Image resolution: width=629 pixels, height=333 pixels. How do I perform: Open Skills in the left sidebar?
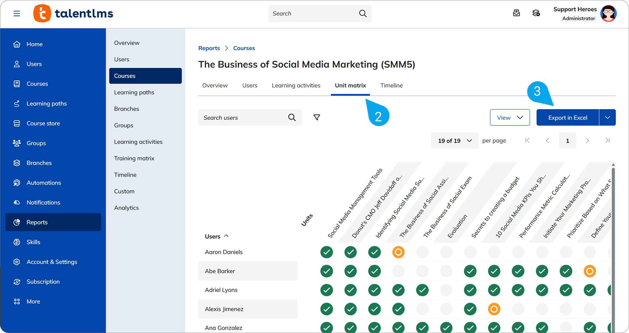click(33, 242)
